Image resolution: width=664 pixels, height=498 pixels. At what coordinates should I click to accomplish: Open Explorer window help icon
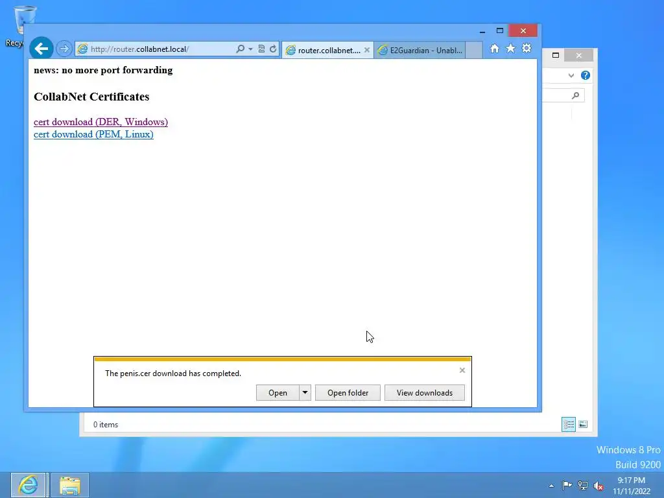click(x=586, y=75)
